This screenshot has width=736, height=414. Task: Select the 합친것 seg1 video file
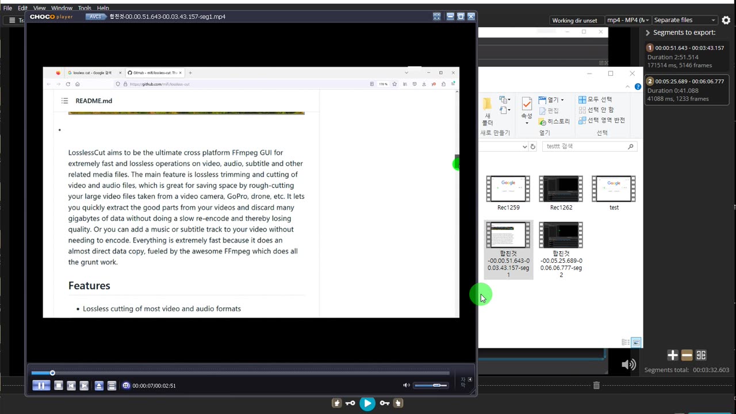point(508,250)
